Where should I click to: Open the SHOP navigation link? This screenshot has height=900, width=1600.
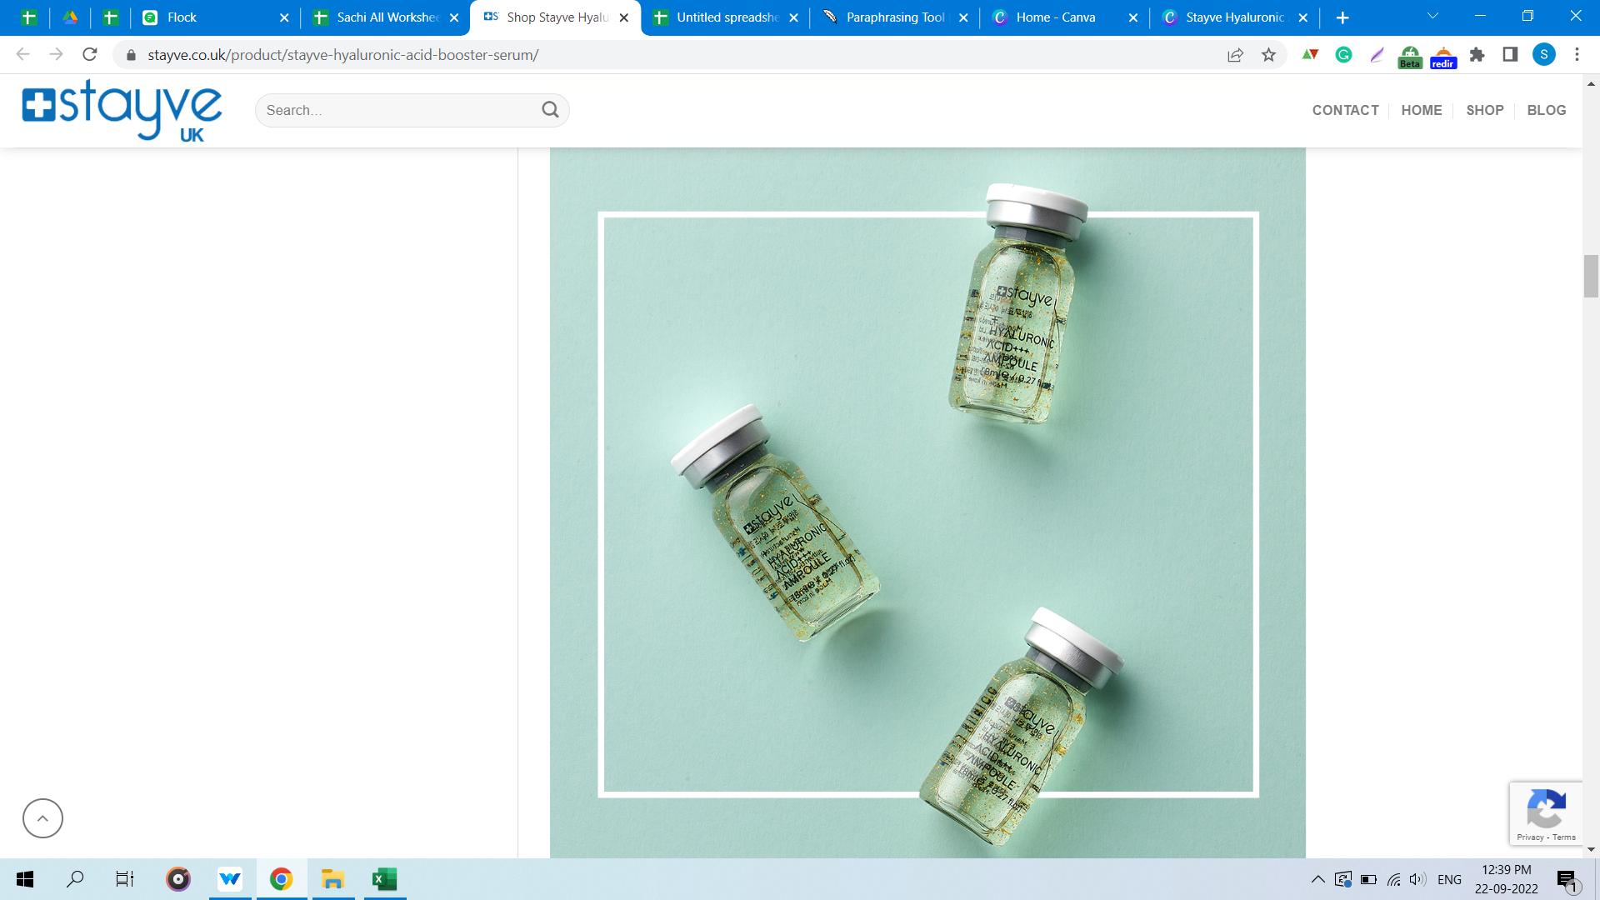click(x=1484, y=110)
